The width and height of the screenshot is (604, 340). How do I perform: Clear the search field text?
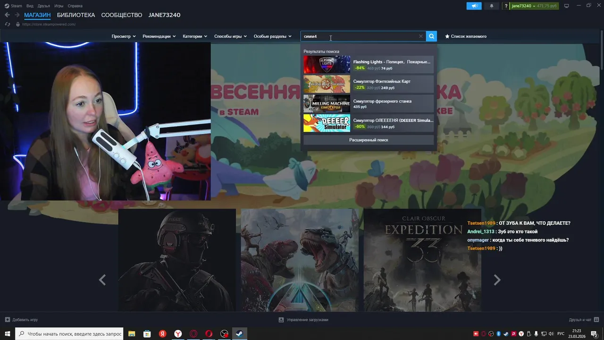[x=421, y=36]
